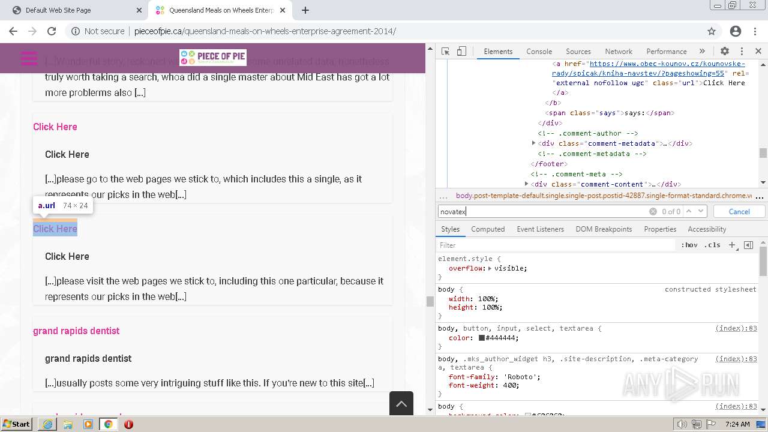768x432 pixels.
Task: Show more breadcrumbs ellipsis on right
Action: [760, 196]
